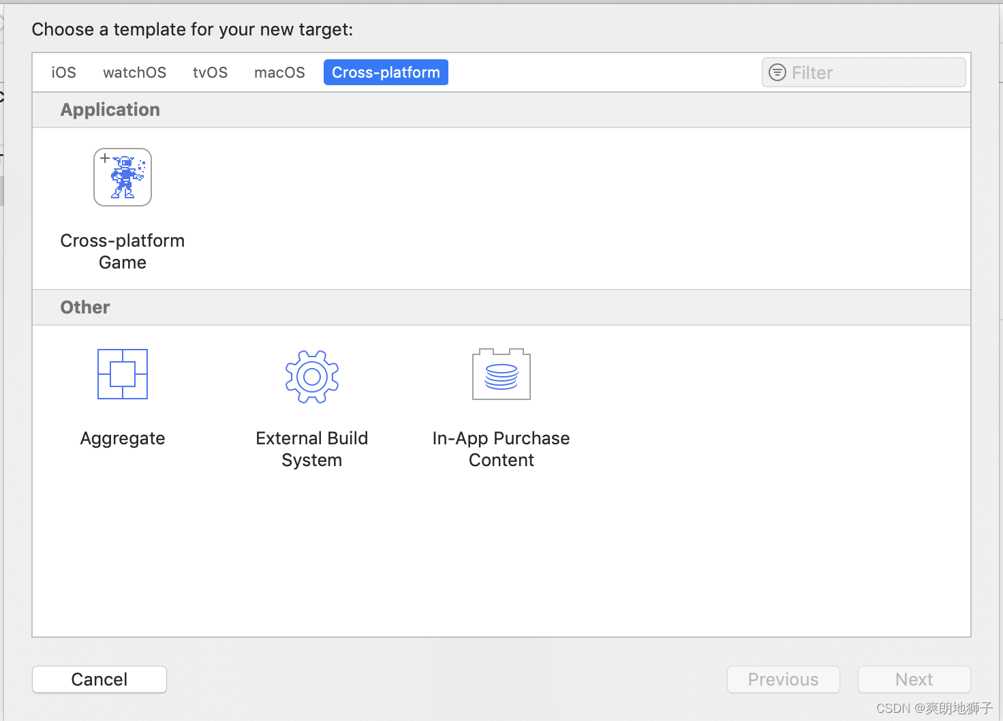Click the In-App Purchase Content label
Image resolution: width=1003 pixels, height=721 pixels.
point(501,449)
